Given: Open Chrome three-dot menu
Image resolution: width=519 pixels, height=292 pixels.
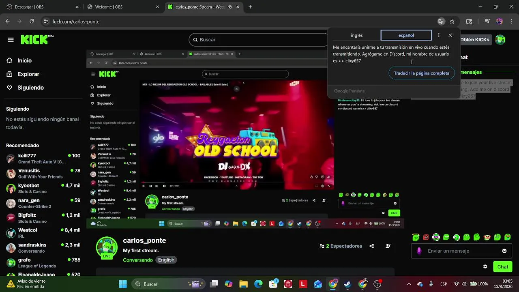Looking at the screenshot, I should (511, 21).
